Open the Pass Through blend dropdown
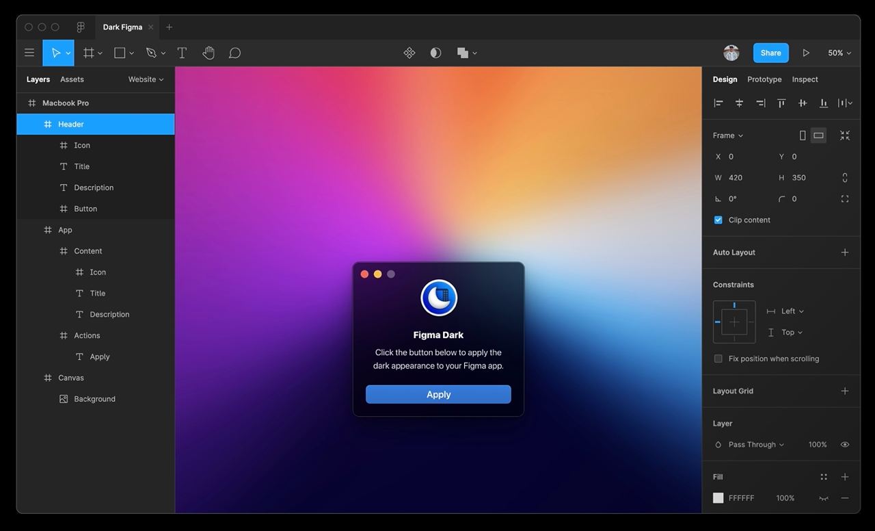The height and width of the screenshot is (531, 875). point(755,445)
